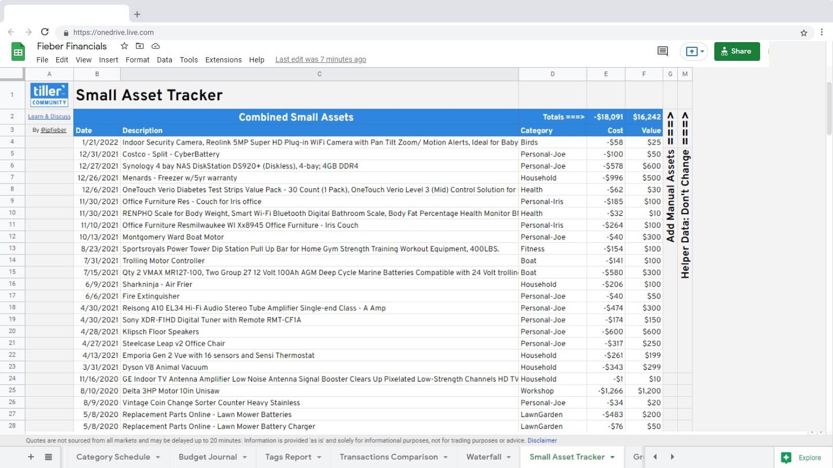Click the 'Fitness' category cell
833x468 pixels.
coord(552,249)
